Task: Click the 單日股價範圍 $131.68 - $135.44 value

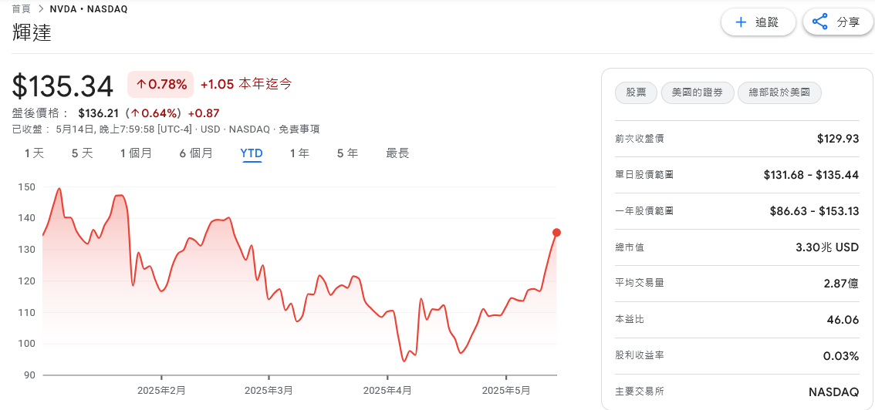Action: [x=811, y=175]
